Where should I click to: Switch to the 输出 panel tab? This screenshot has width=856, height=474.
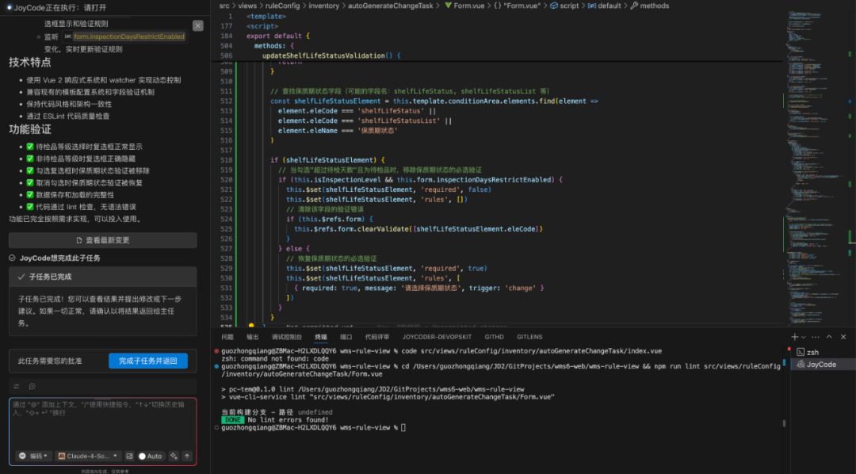coord(253,337)
